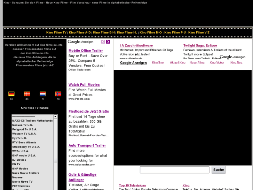This screenshot has width=253, height=190.
Task: Select PETN Movies channel
Action: point(21,186)
